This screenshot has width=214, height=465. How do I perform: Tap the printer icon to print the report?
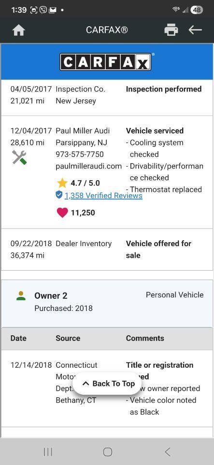point(171,30)
